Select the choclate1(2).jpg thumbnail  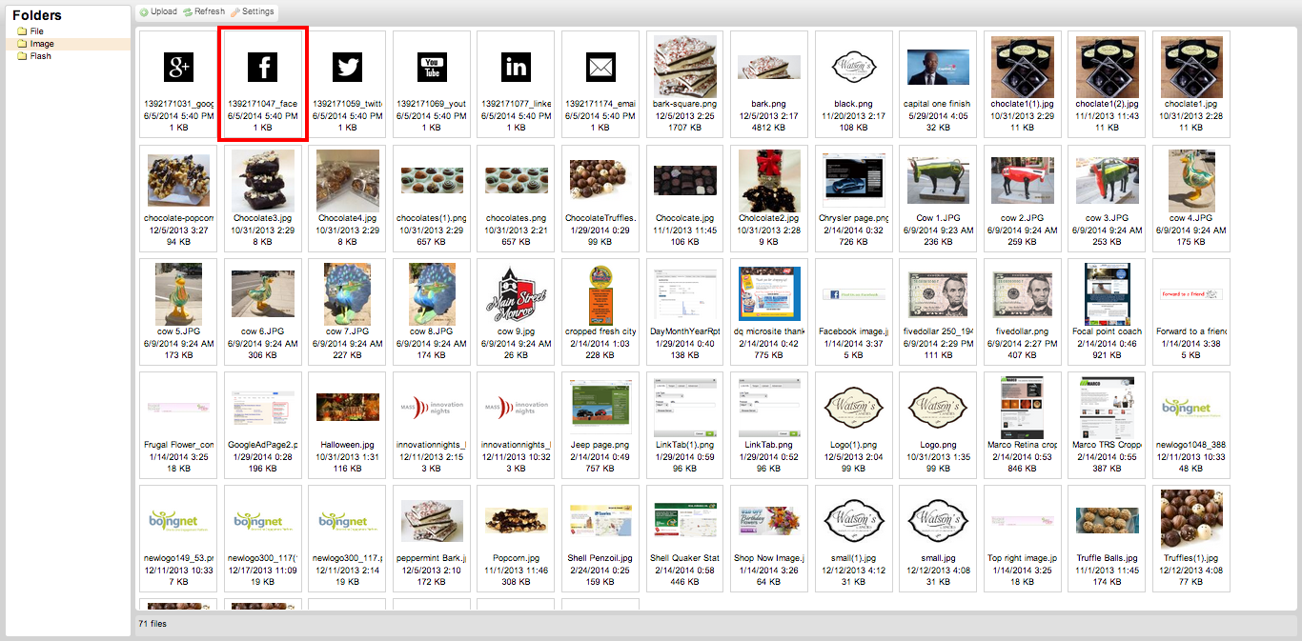click(x=1107, y=85)
